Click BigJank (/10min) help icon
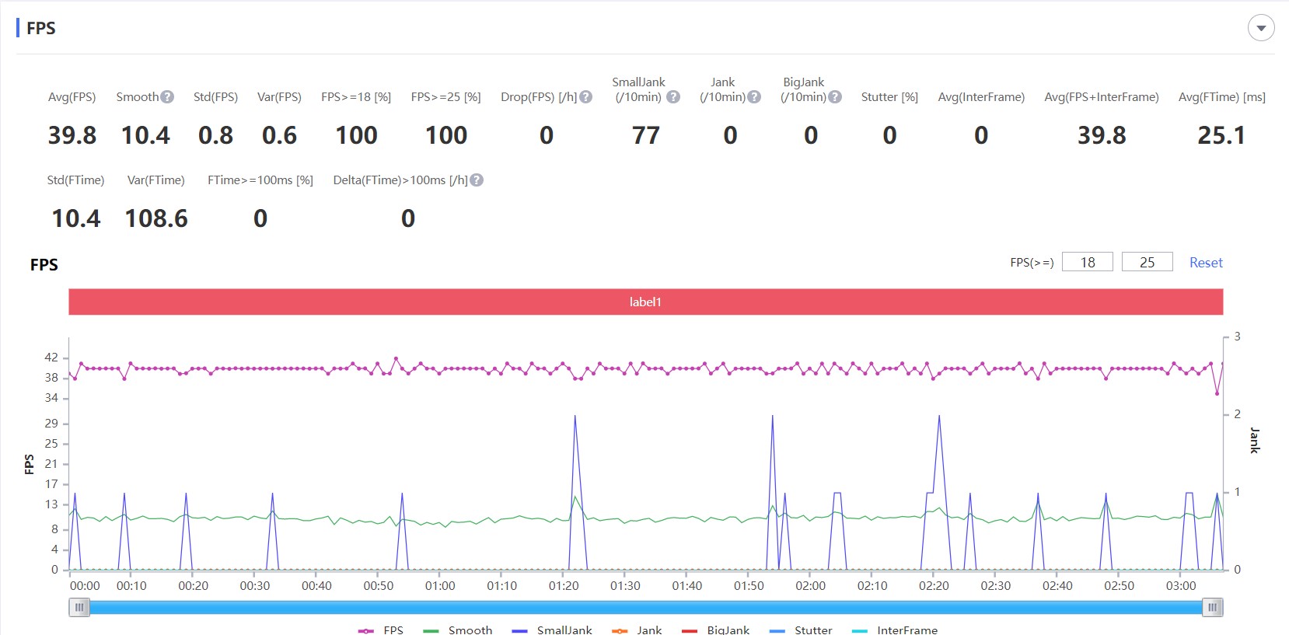Viewport: 1289px width, 635px height. coord(835,97)
